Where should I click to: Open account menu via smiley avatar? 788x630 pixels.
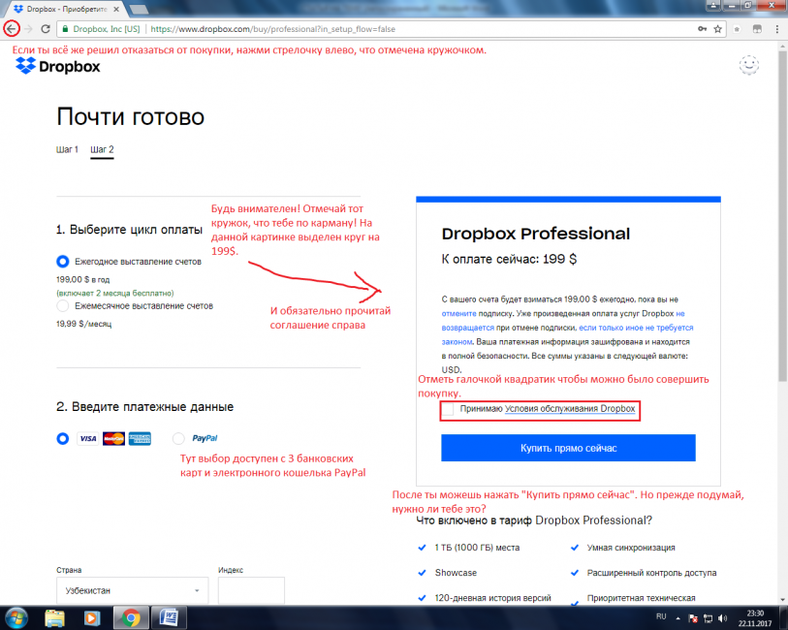point(749,65)
